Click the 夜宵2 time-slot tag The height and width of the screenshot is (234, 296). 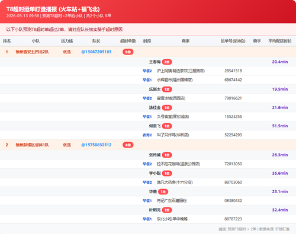[x=147, y=135]
